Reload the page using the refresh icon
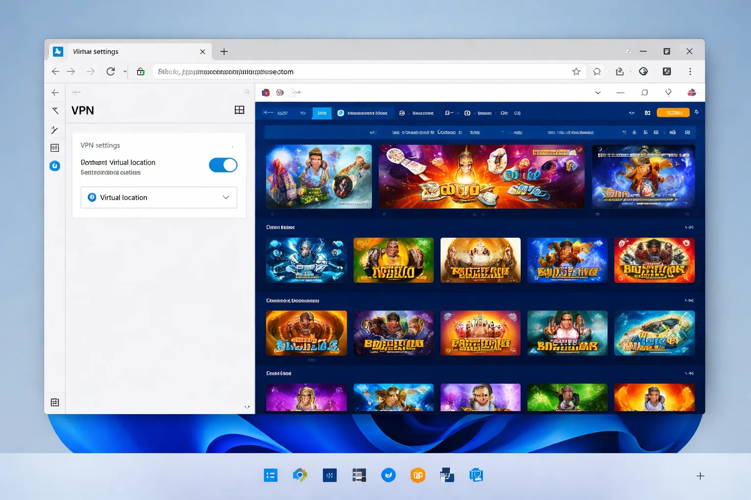751x500 pixels. coord(110,71)
